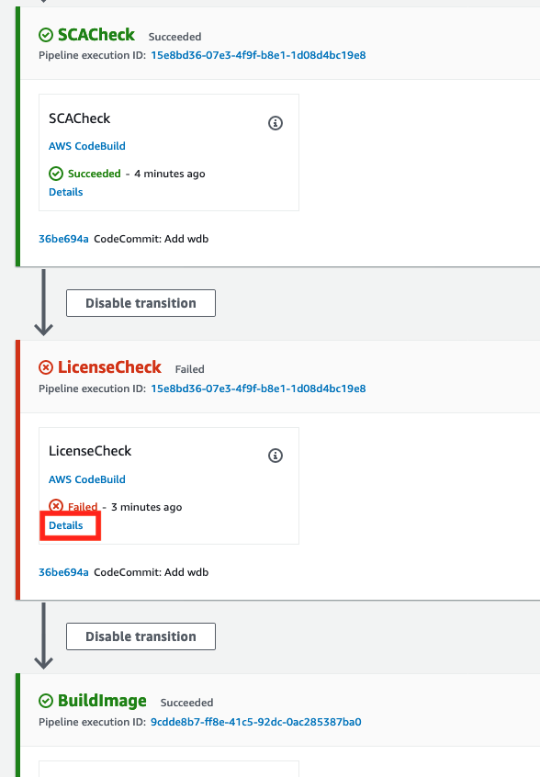Click the info icon on SCACheck action card

pyautogui.click(x=276, y=123)
